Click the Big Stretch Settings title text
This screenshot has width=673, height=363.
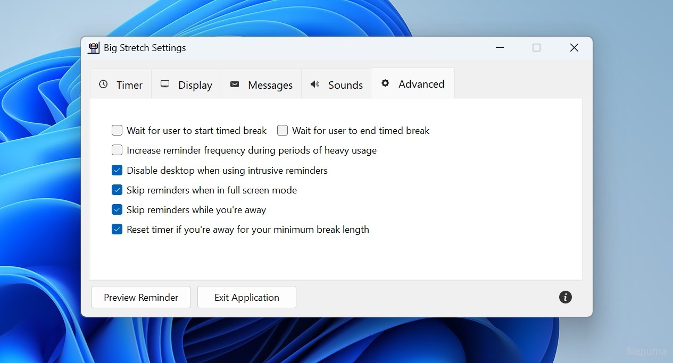[x=145, y=48]
